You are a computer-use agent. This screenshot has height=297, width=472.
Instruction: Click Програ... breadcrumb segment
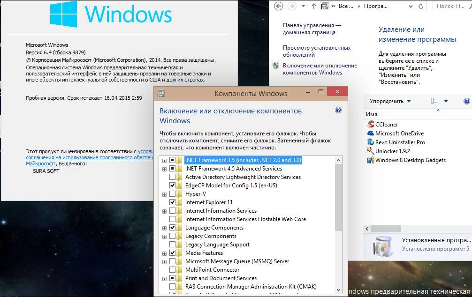(376, 6)
